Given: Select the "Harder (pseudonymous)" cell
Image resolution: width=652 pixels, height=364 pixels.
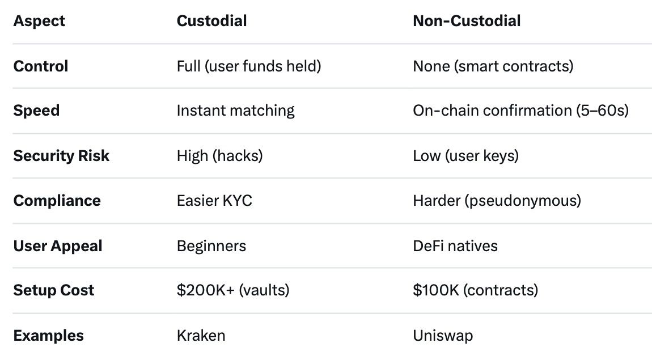Looking at the screenshot, I should click(497, 201).
